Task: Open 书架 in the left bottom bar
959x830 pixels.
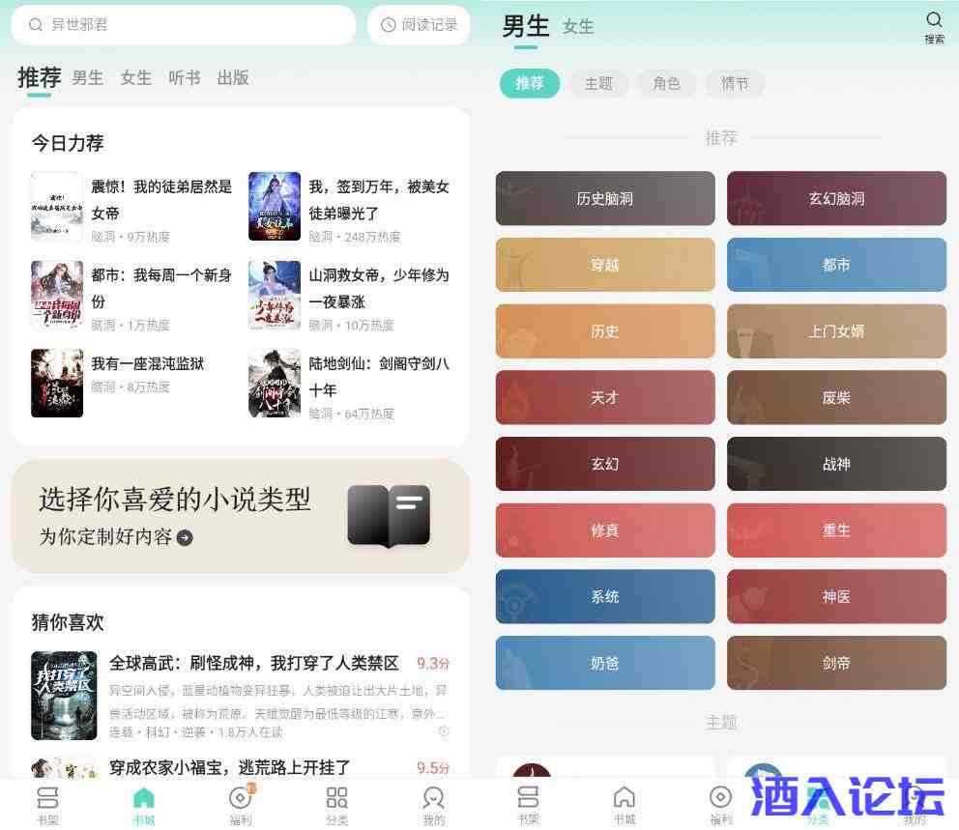Action: [47, 804]
